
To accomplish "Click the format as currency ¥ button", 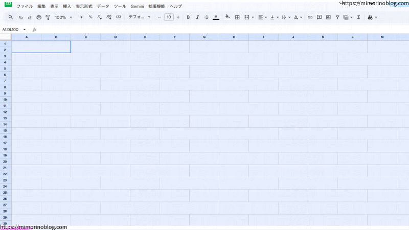I will (82, 17).
